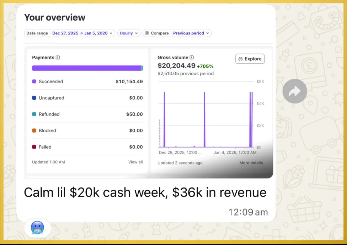Viewport: 347px width, 245px height.
Task: Click the +705% change indicator
Action: point(205,66)
